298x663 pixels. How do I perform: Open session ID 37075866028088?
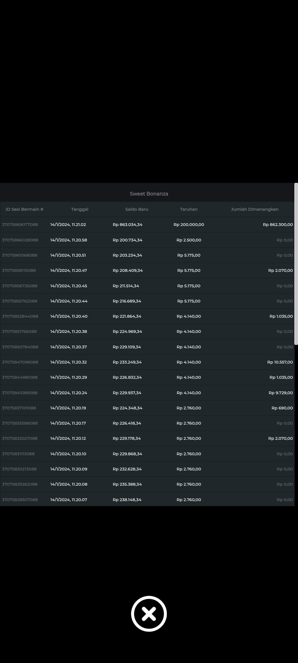coord(20,240)
